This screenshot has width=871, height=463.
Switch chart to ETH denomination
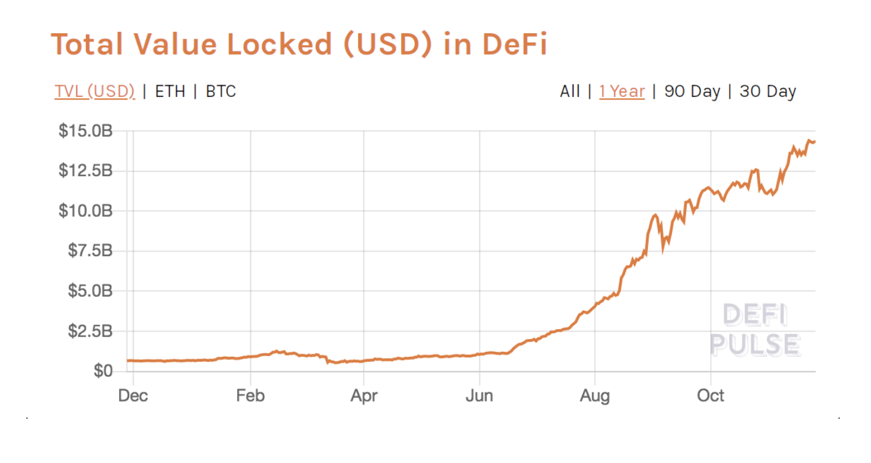(170, 91)
